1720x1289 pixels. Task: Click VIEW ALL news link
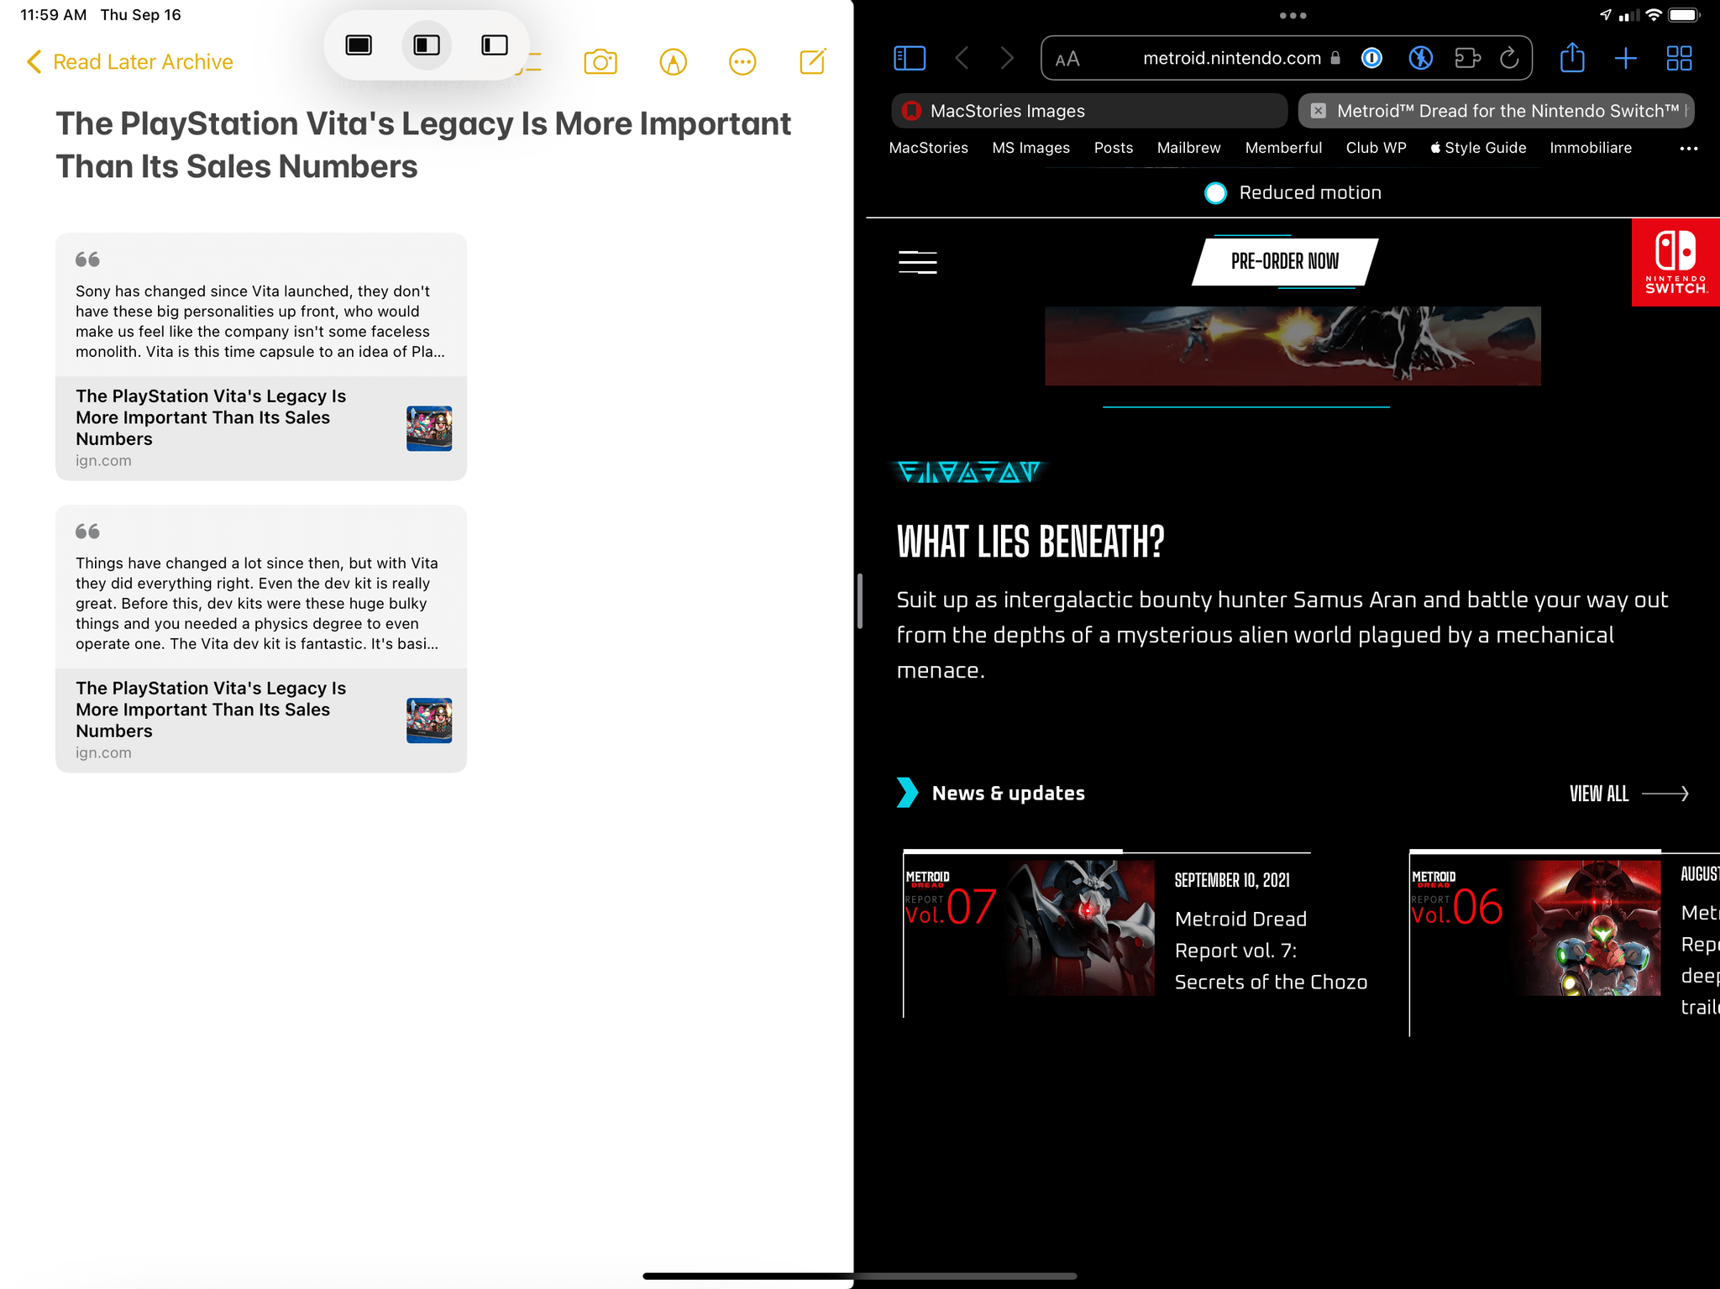[1628, 794]
